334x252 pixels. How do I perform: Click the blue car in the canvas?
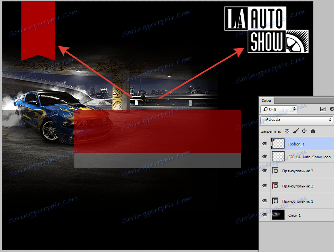coord(63,117)
